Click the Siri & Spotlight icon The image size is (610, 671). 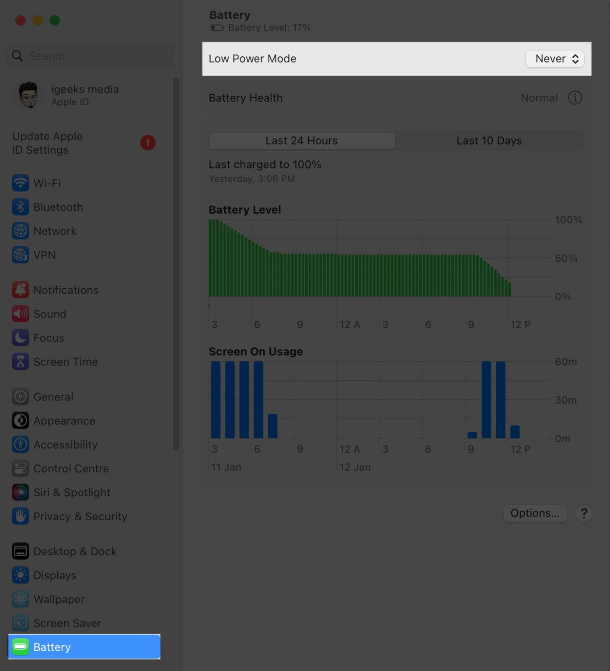[x=20, y=492]
